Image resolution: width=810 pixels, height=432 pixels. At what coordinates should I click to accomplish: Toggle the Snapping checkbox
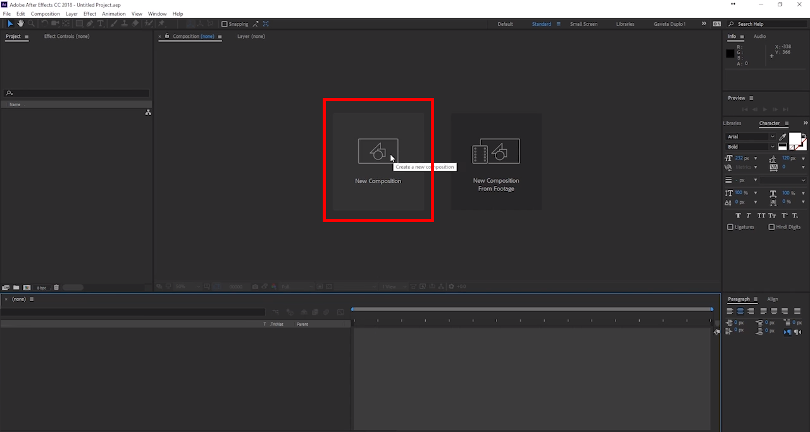(x=225, y=24)
